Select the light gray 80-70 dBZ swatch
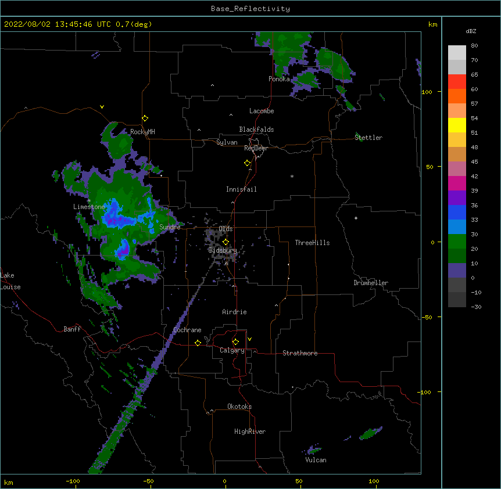The width and height of the screenshot is (501, 489). pos(457,53)
